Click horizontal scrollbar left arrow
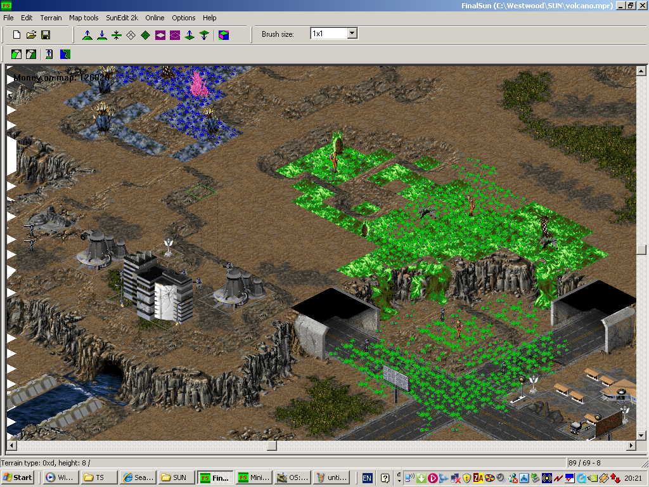649x487 pixels. coord(12,446)
